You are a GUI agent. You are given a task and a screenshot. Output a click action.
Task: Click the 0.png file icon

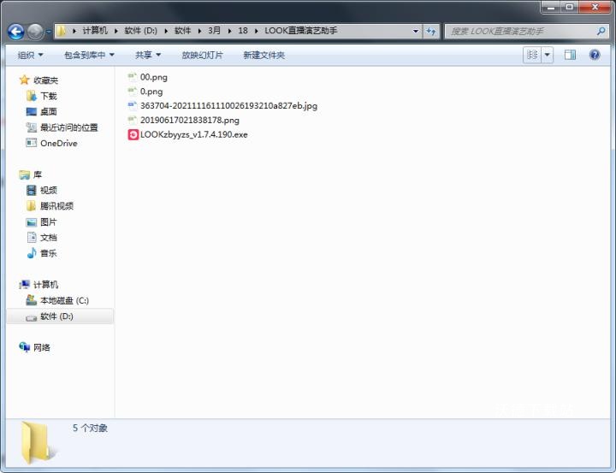point(133,92)
